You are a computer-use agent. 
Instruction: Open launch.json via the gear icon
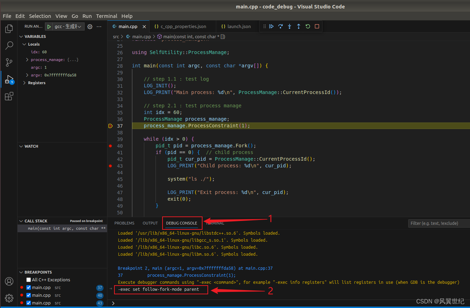[x=90, y=27]
